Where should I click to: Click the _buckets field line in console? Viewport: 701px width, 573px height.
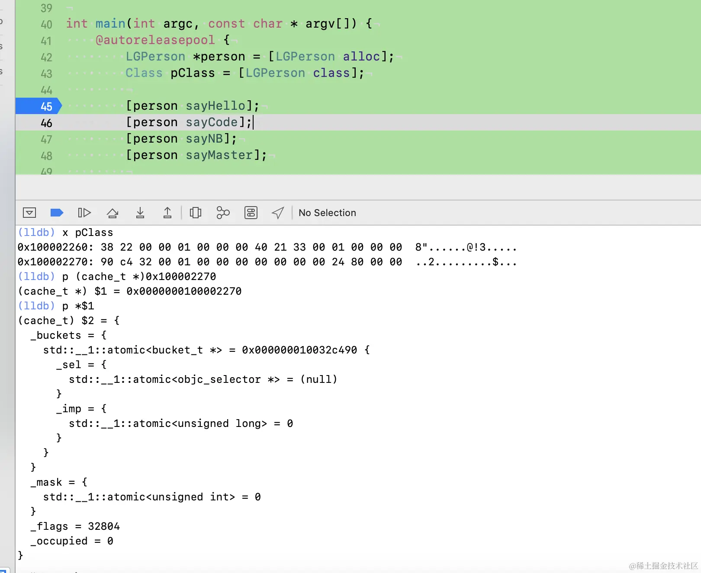pyautogui.click(x=68, y=335)
